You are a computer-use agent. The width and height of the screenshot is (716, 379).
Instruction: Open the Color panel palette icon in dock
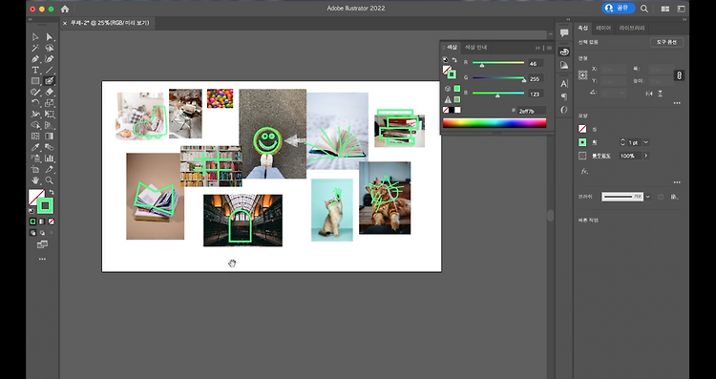[564, 53]
